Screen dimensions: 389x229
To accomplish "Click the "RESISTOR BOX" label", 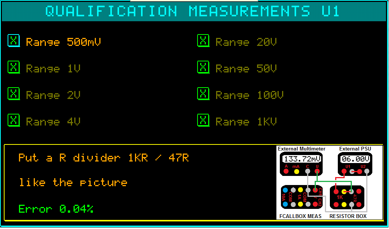I will 348,216.
